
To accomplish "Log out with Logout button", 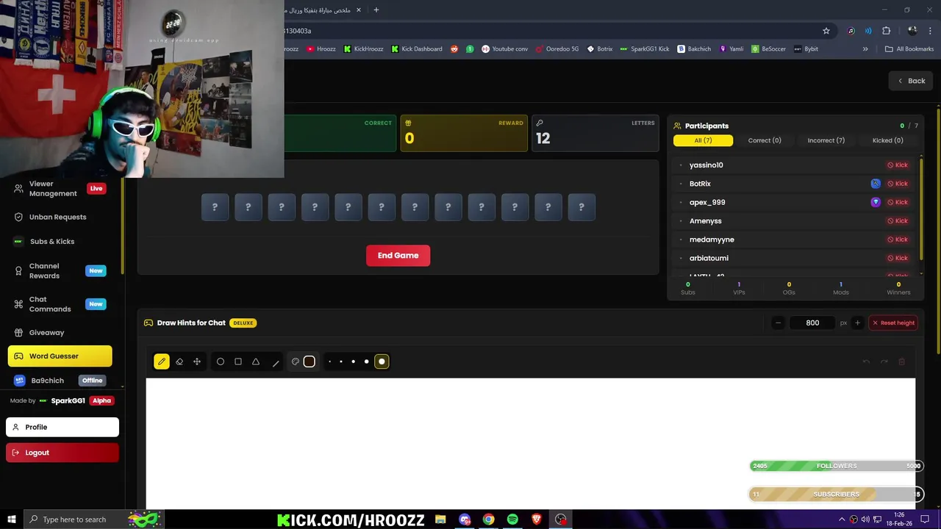I will (x=62, y=453).
